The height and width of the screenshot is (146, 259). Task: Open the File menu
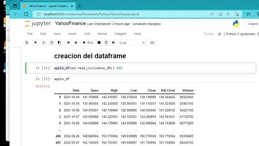(30, 34)
